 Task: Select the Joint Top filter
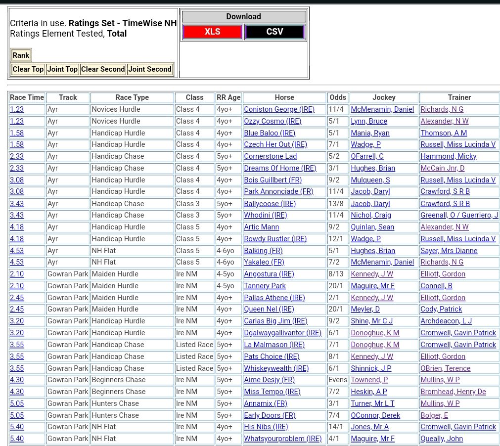pyautogui.click(x=62, y=69)
